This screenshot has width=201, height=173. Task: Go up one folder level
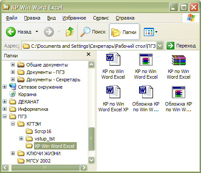[x=70, y=32]
